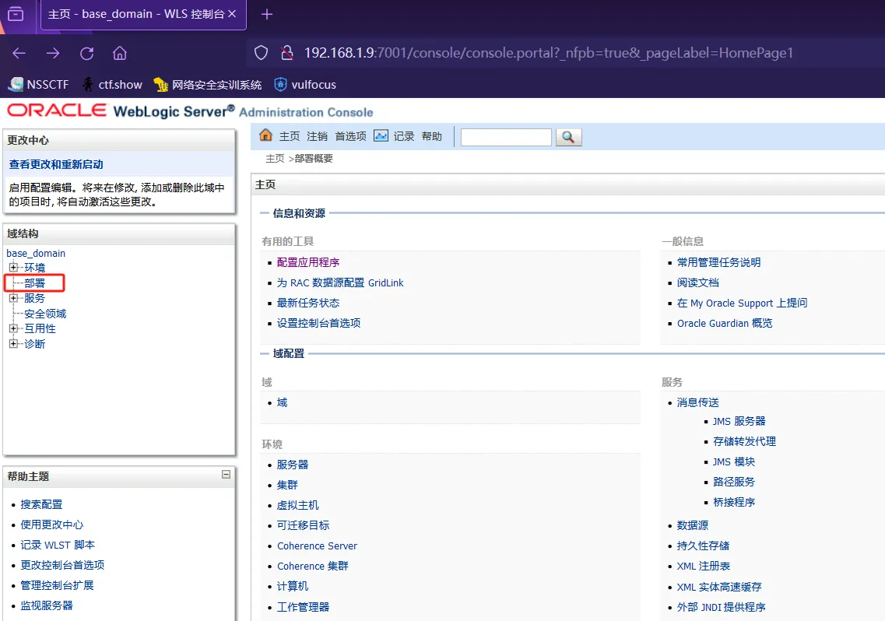
Task: Open the 存储转发代理 link
Action: click(x=744, y=441)
